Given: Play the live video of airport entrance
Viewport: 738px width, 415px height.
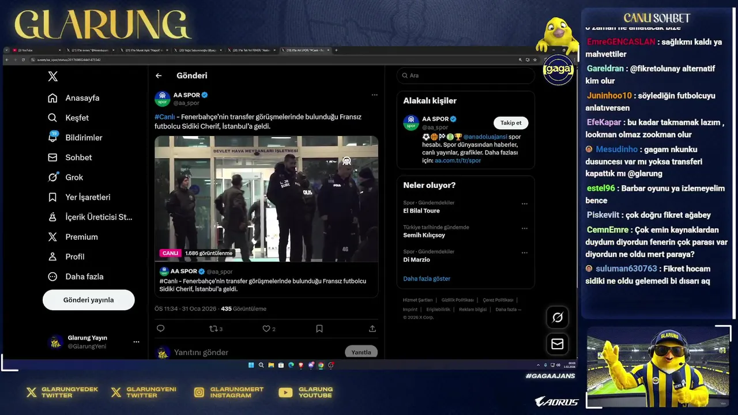Looking at the screenshot, I should (266, 199).
